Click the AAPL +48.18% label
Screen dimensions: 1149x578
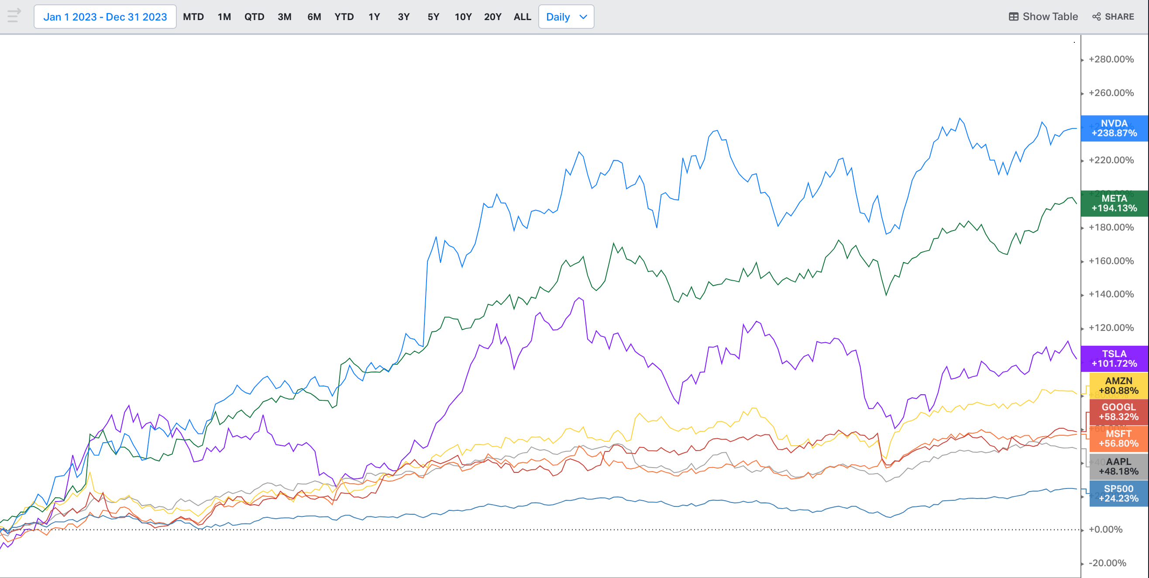1118,467
